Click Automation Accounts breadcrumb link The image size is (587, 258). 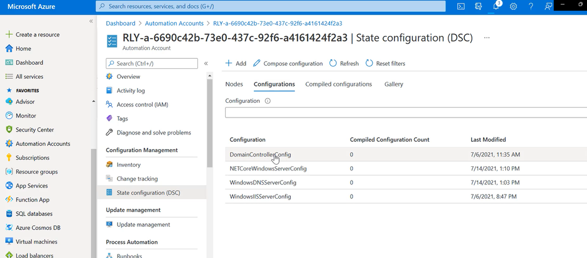[x=175, y=24]
